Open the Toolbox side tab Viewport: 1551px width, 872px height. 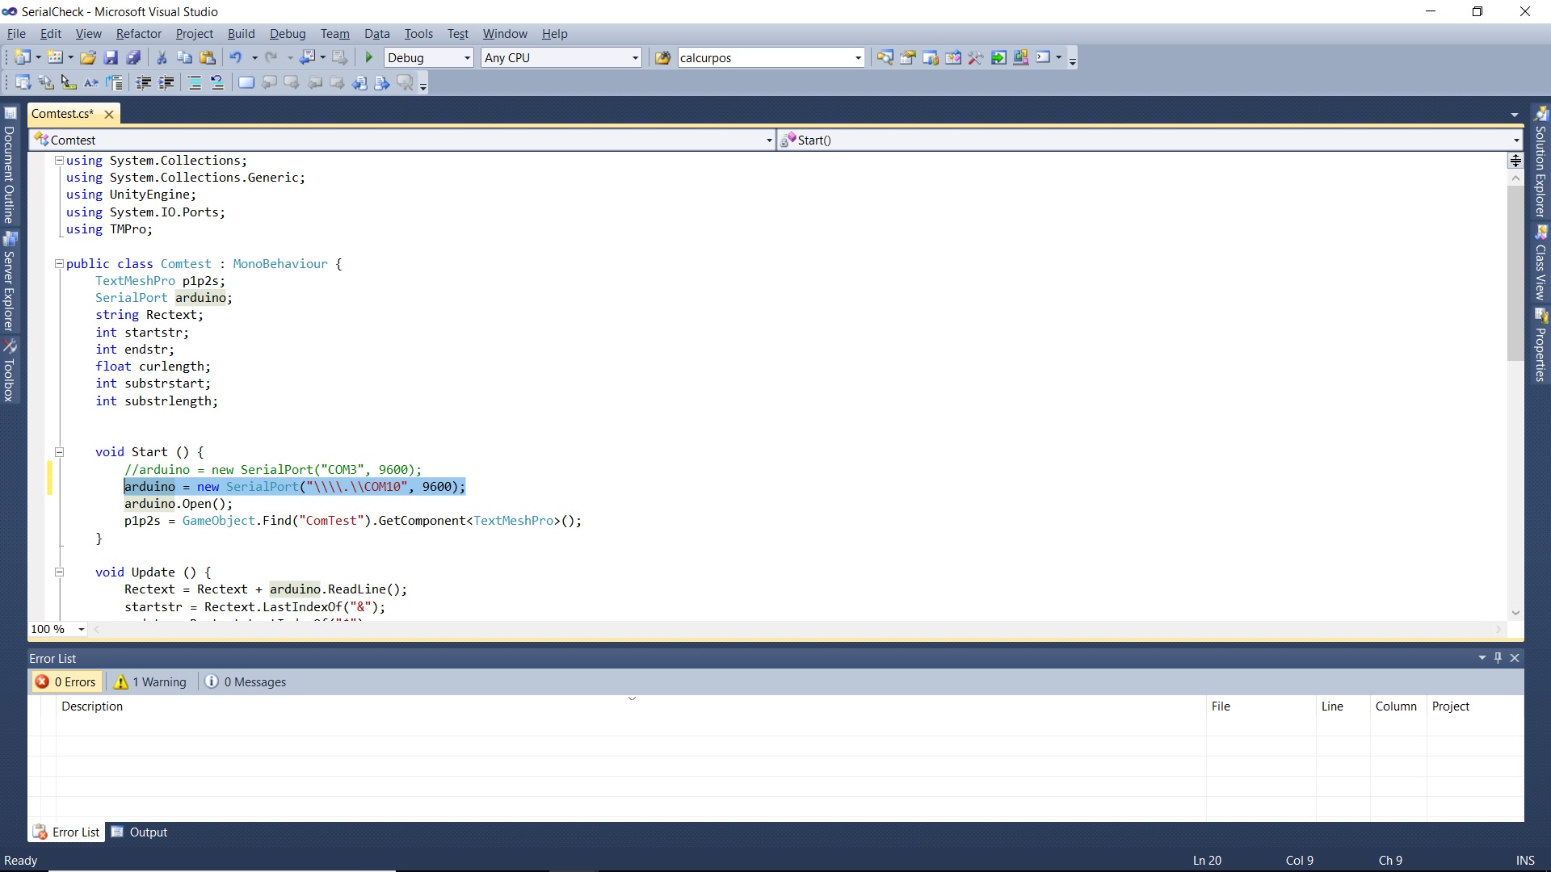[9, 371]
